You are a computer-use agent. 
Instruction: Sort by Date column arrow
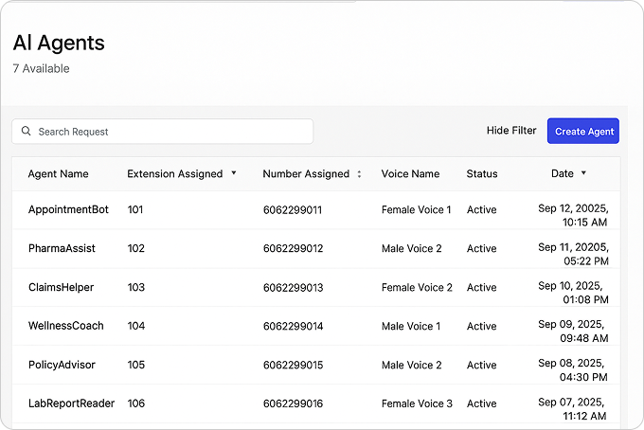tap(583, 173)
